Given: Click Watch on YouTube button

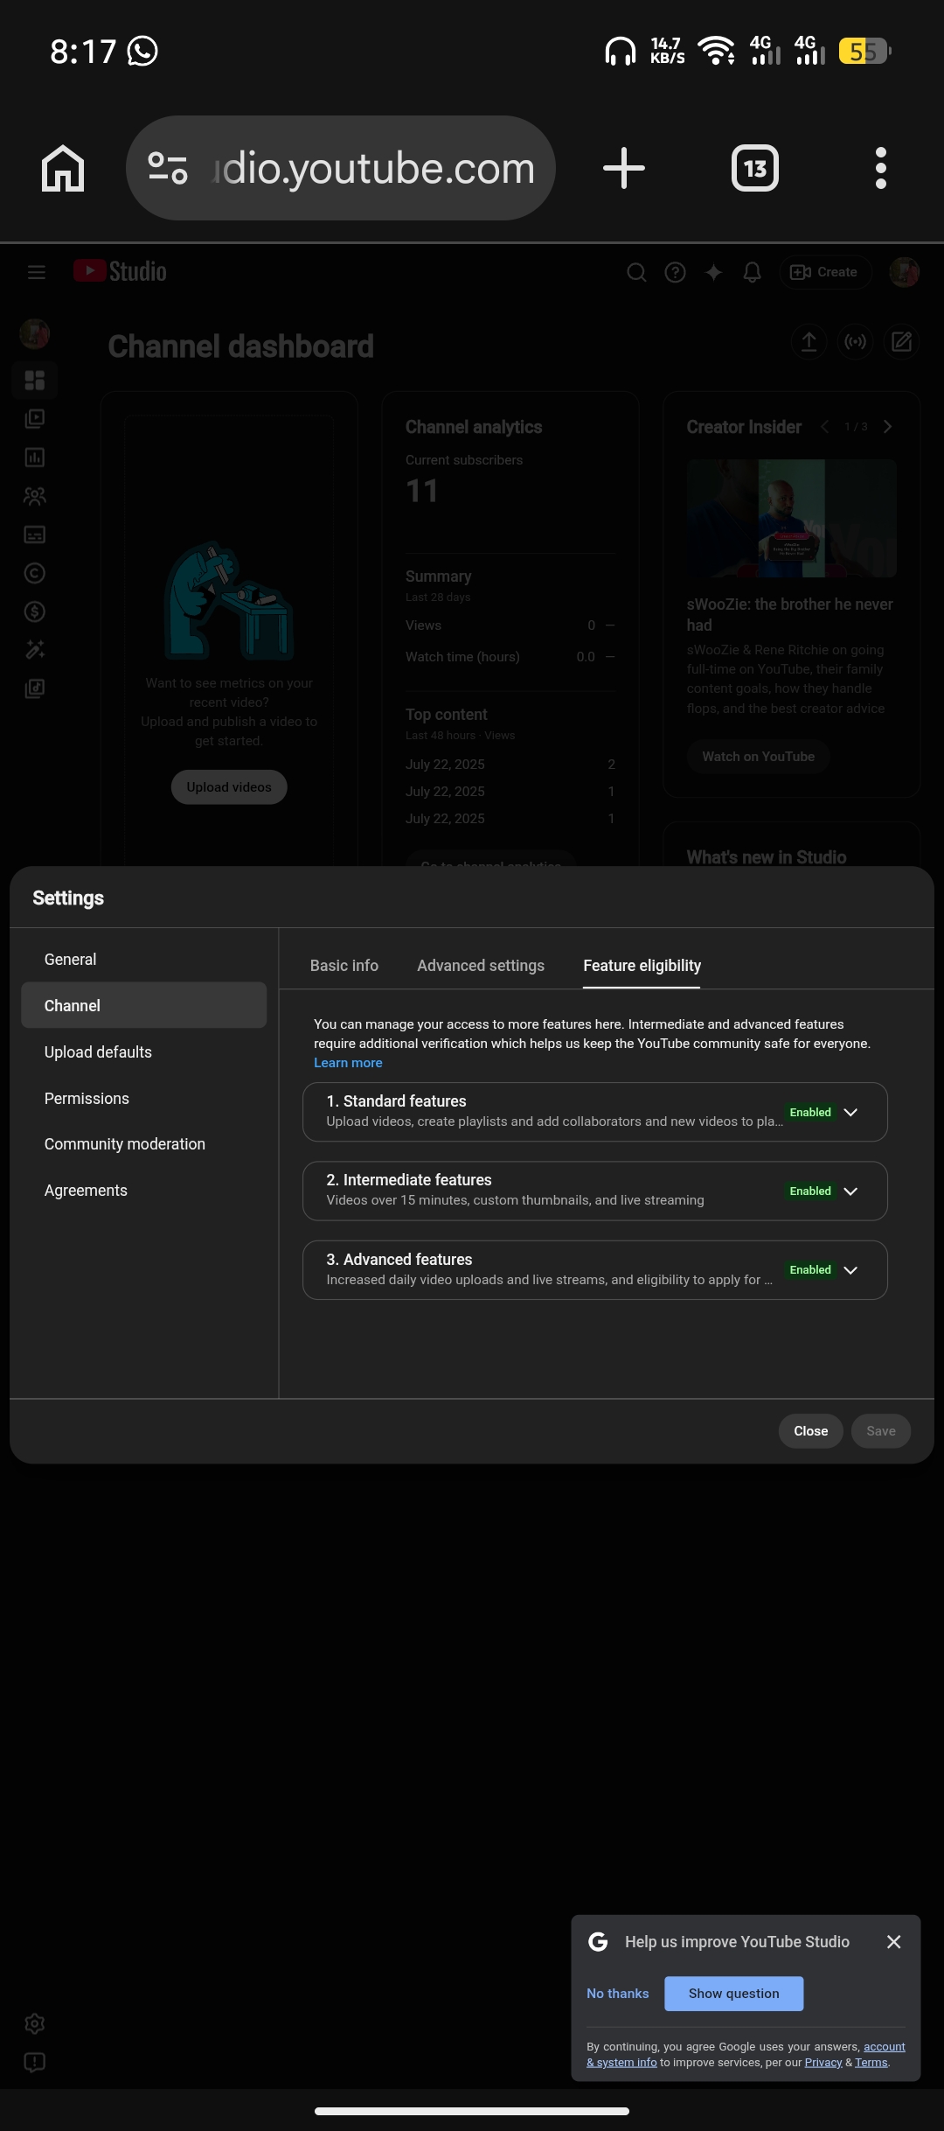Looking at the screenshot, I should tap(759, 757).
